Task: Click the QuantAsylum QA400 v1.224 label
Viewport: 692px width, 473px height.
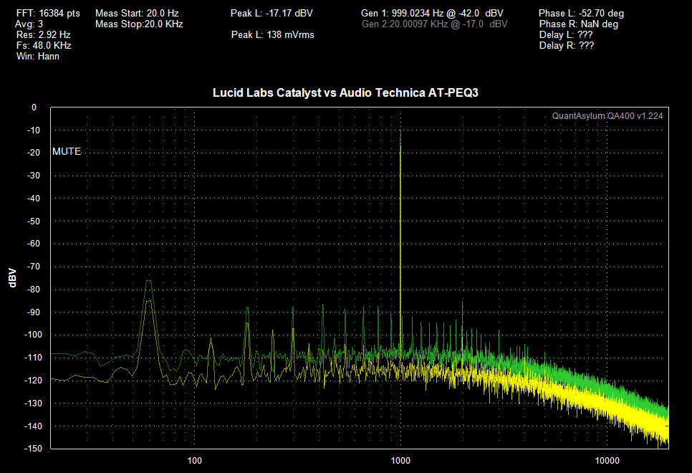Action: point(607,115)
